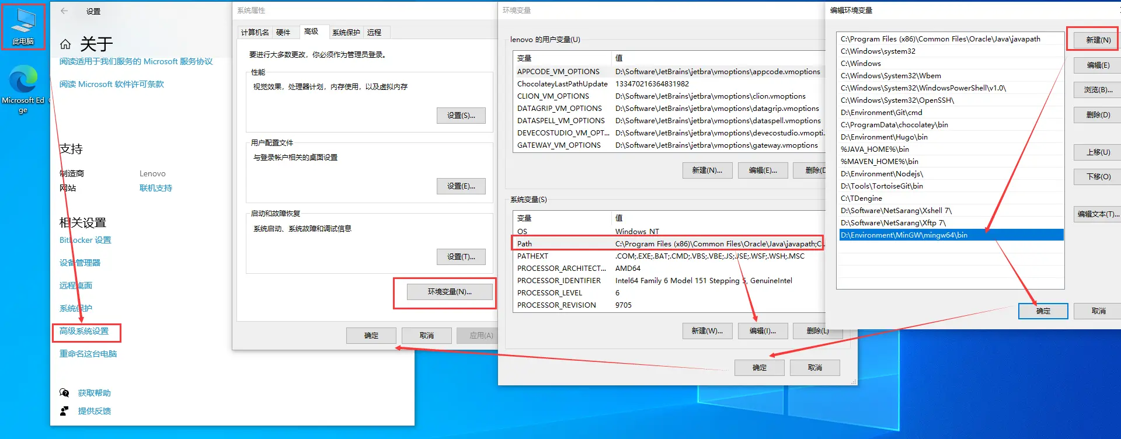The width and height of the screenshot is (1121, 439).
Task: Select the GATEWAY_VM_OPTIONS variable row
Action: [669, 145]
